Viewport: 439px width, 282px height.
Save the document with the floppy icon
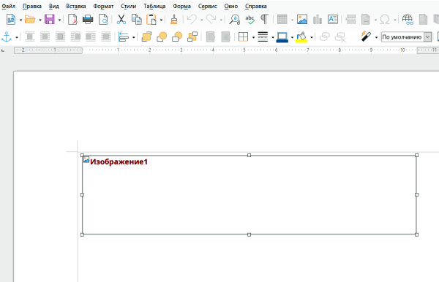click(50, 20)
